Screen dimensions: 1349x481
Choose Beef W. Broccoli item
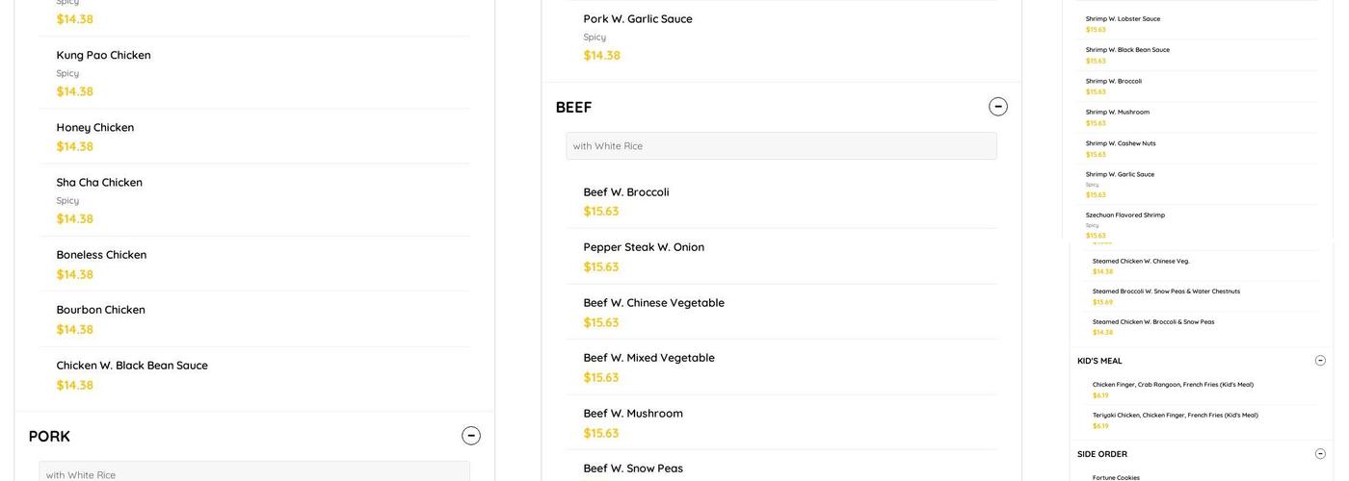pos(626,192)
